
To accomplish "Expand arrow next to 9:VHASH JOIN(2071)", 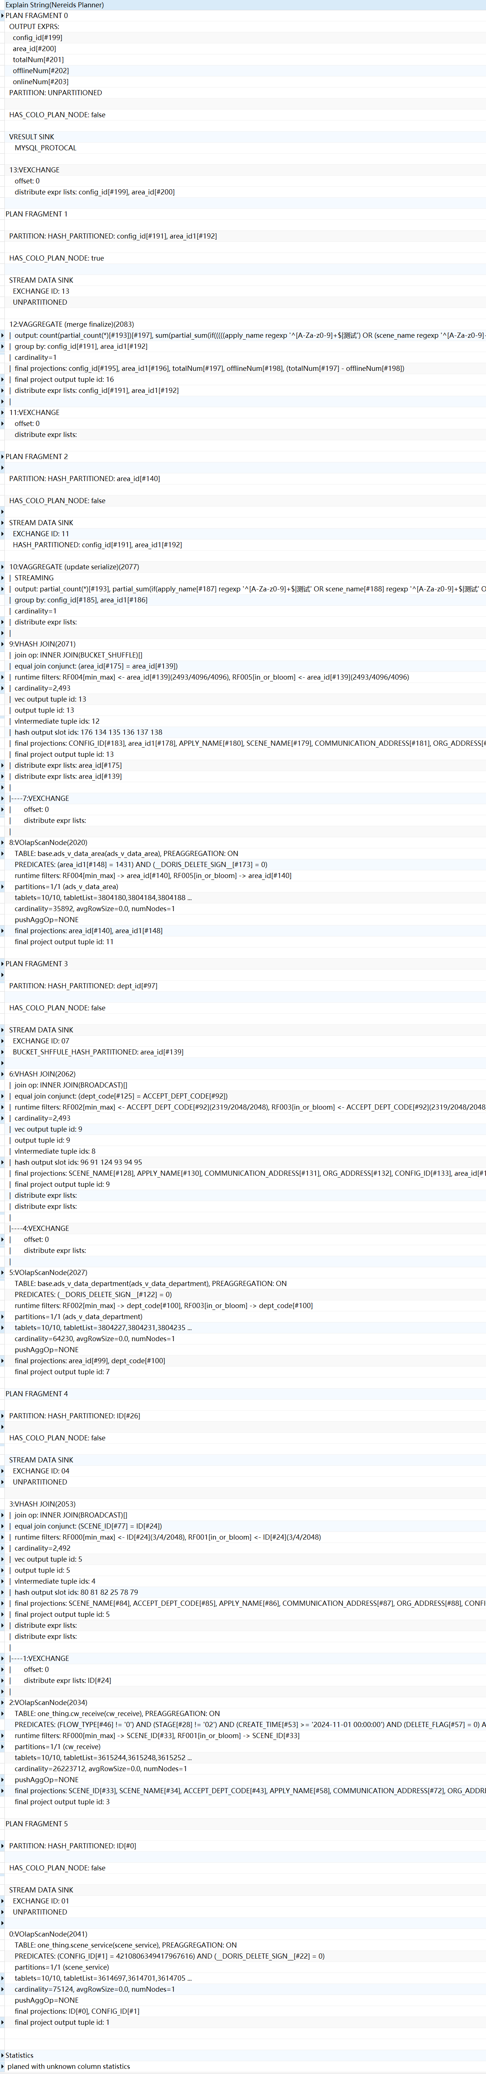I will click(3, 644).
